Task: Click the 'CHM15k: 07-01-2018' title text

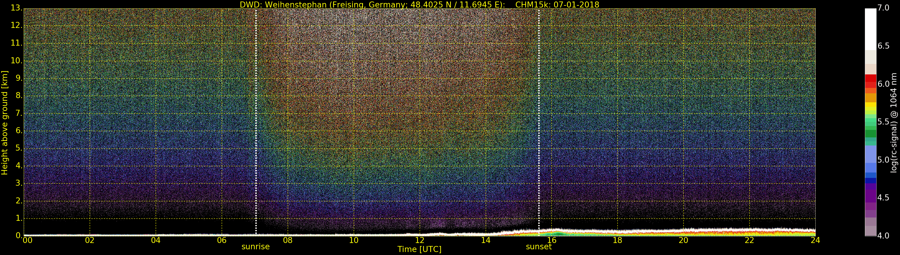Action: tap(557, 4)
